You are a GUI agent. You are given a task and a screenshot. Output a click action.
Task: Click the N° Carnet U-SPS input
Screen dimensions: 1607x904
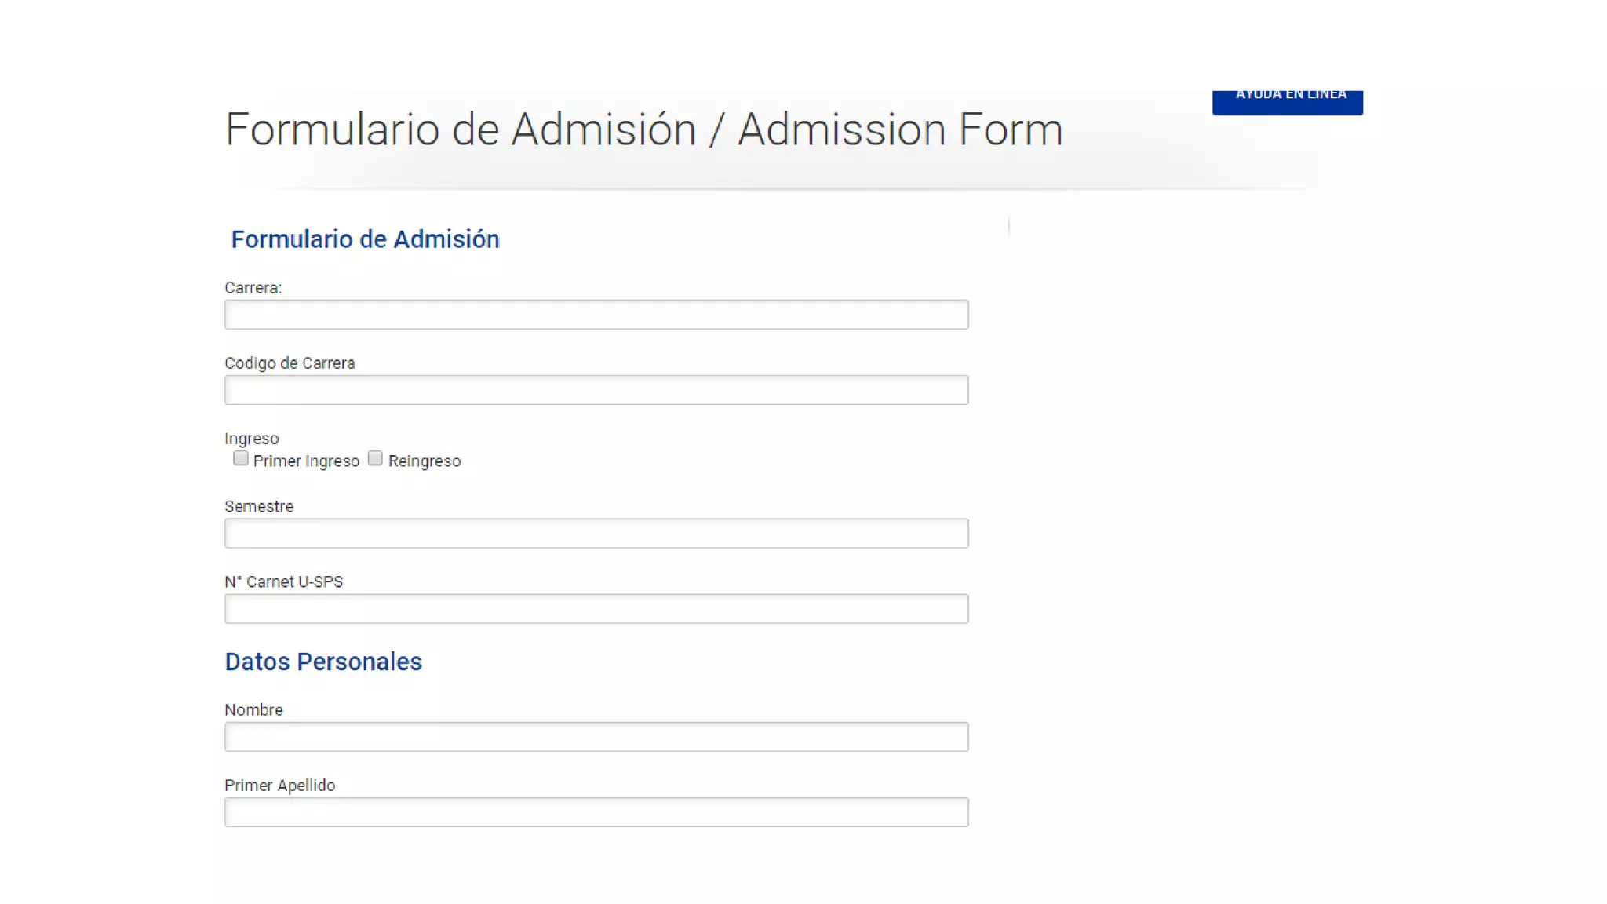pyautogui.click(x=596, y=609)
